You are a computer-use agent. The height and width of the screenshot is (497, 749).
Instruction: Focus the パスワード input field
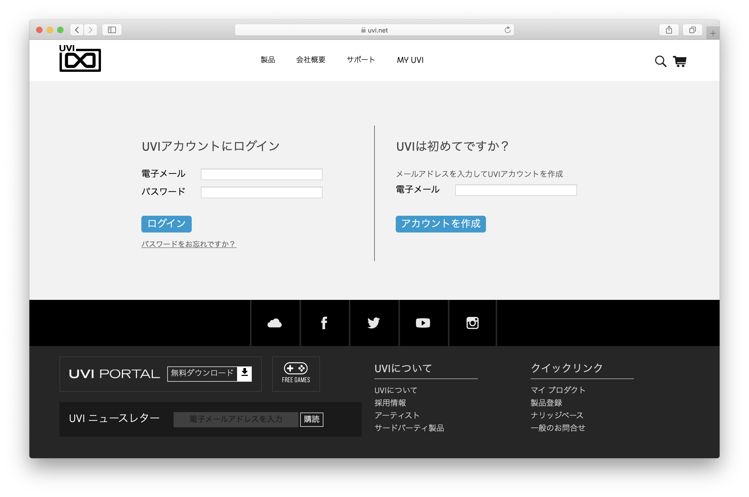pos(261,192)
